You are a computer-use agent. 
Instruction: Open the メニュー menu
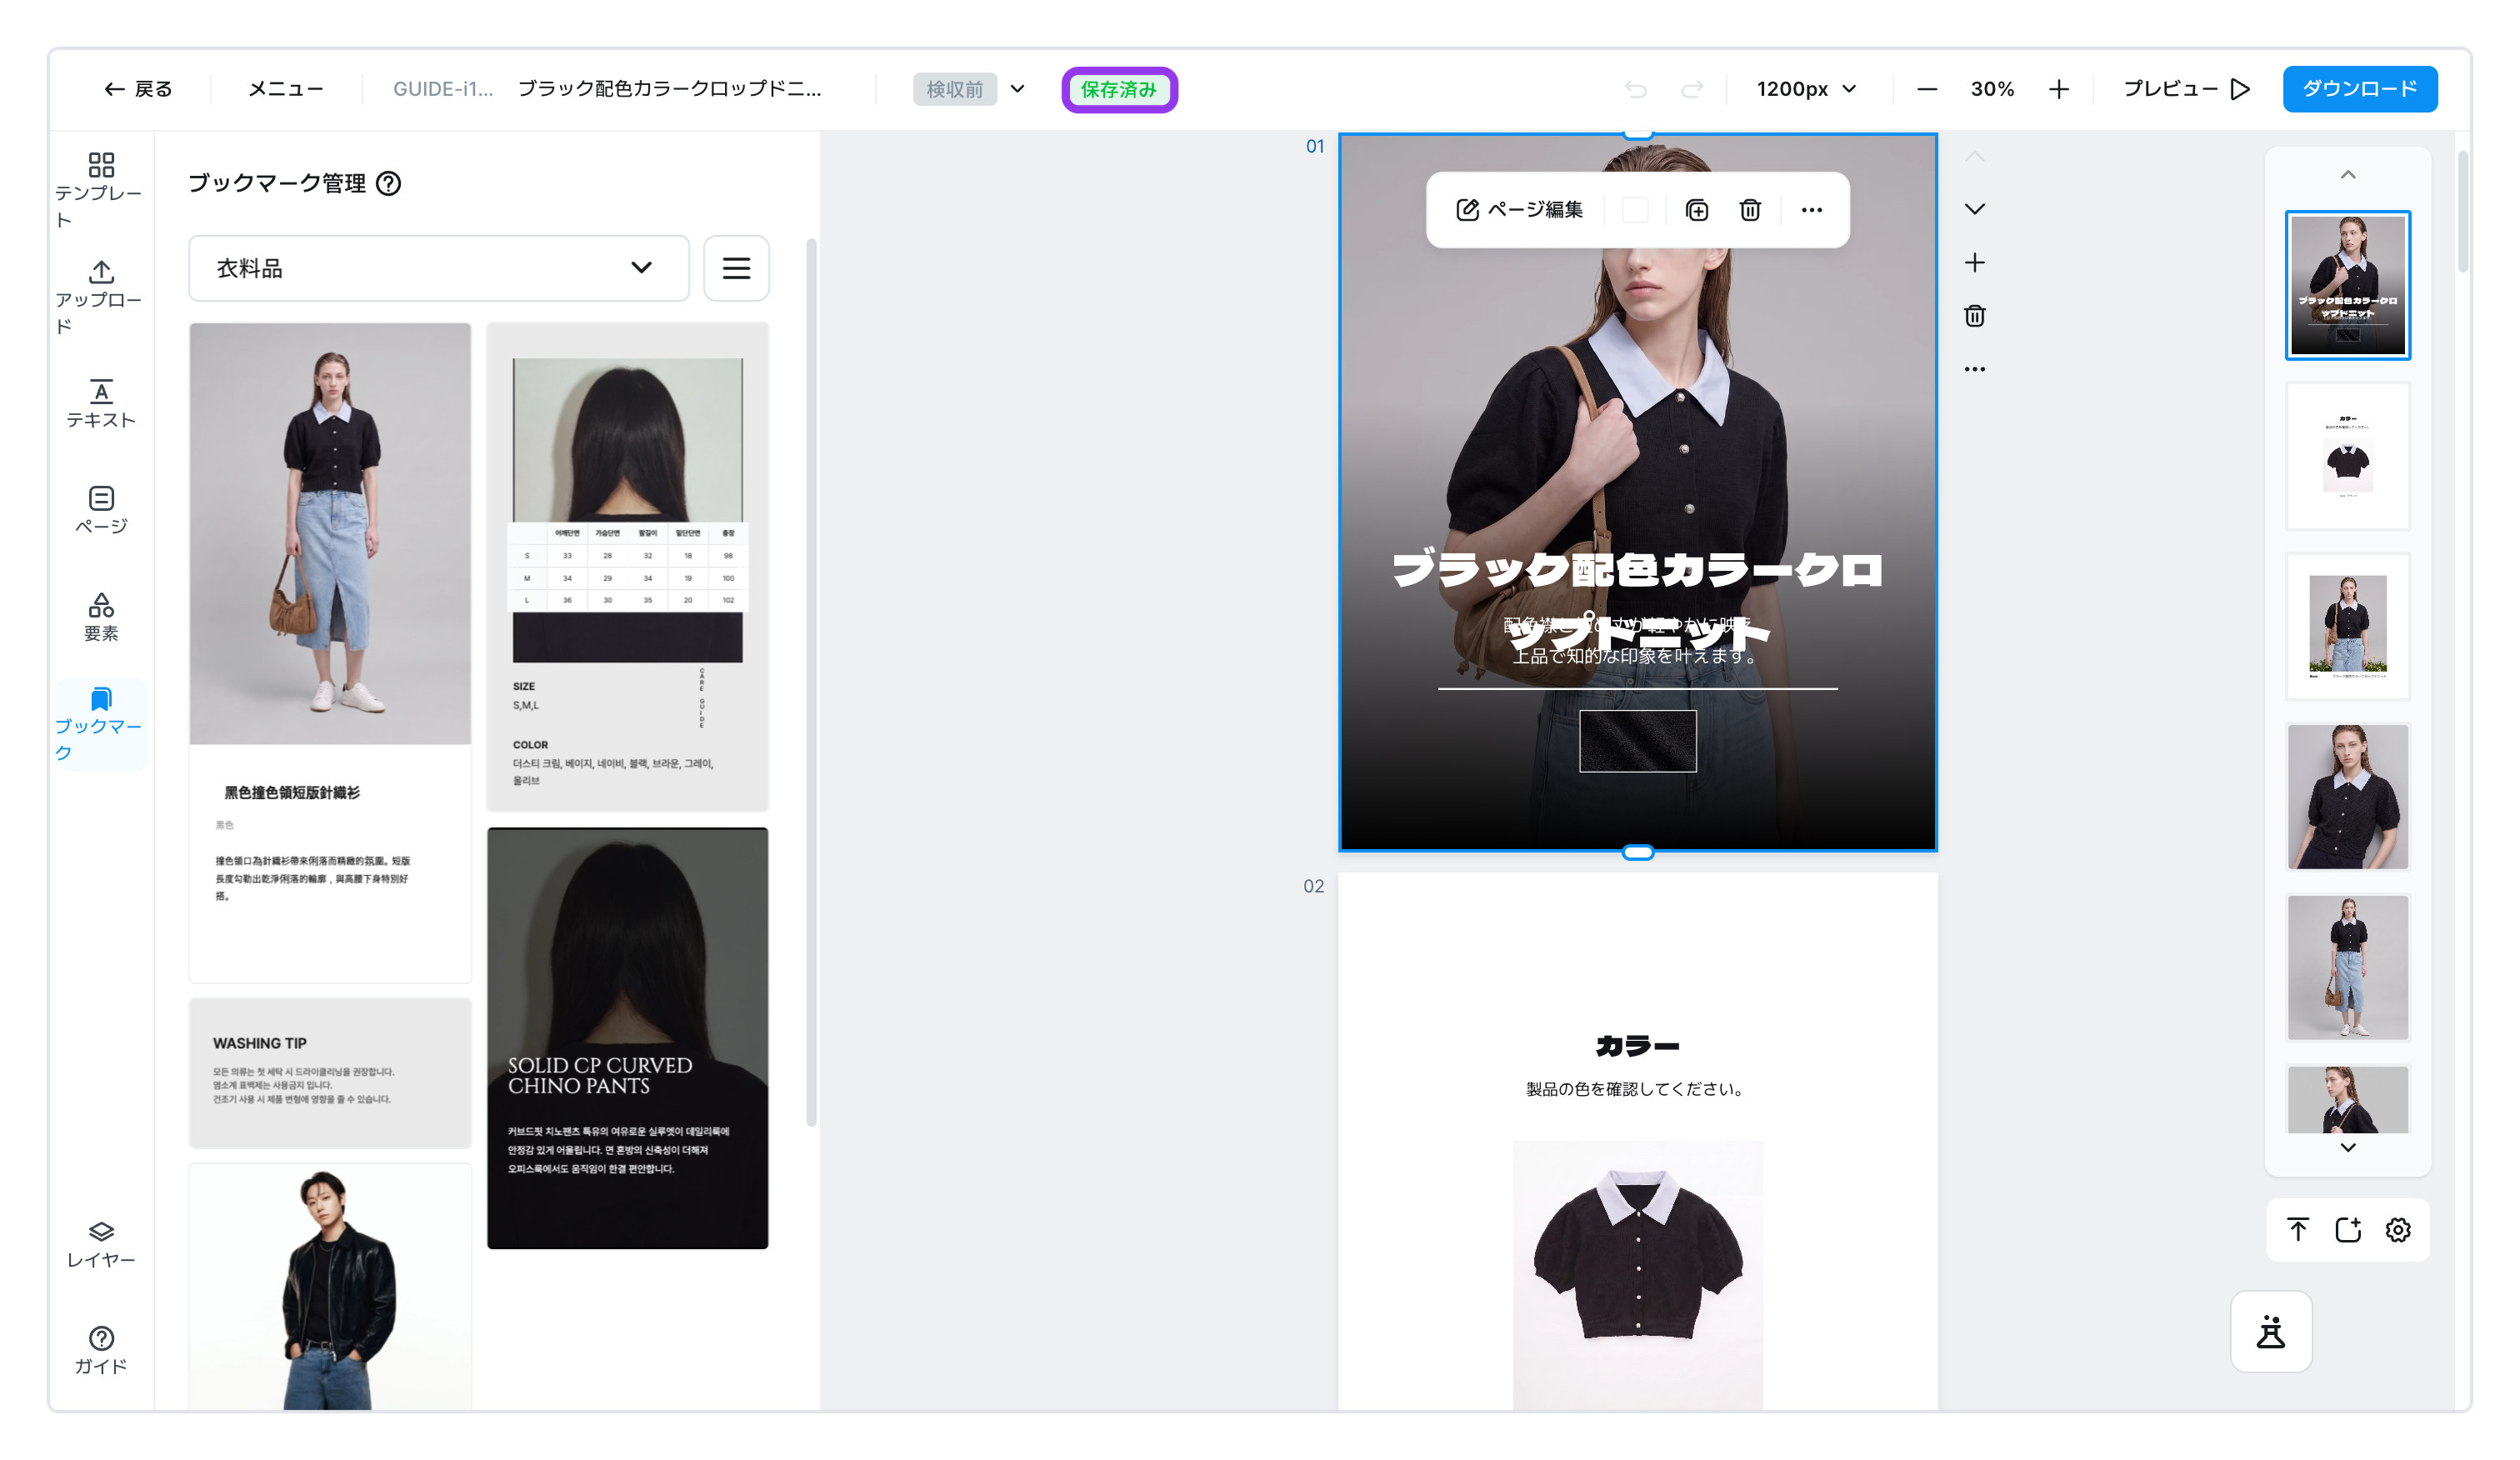[285, 89]
